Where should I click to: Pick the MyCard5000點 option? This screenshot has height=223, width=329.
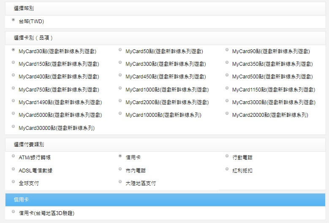coord(13,113)
